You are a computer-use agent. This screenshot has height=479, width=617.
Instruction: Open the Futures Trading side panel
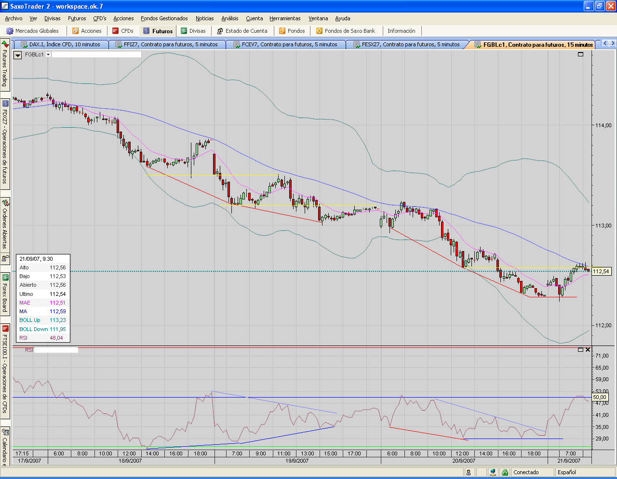coord(5,66)
